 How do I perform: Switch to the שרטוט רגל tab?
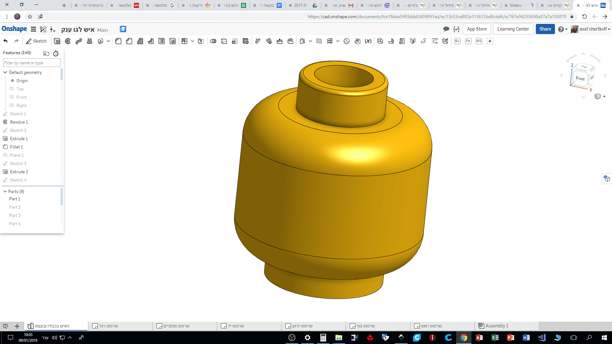point(120,326)
